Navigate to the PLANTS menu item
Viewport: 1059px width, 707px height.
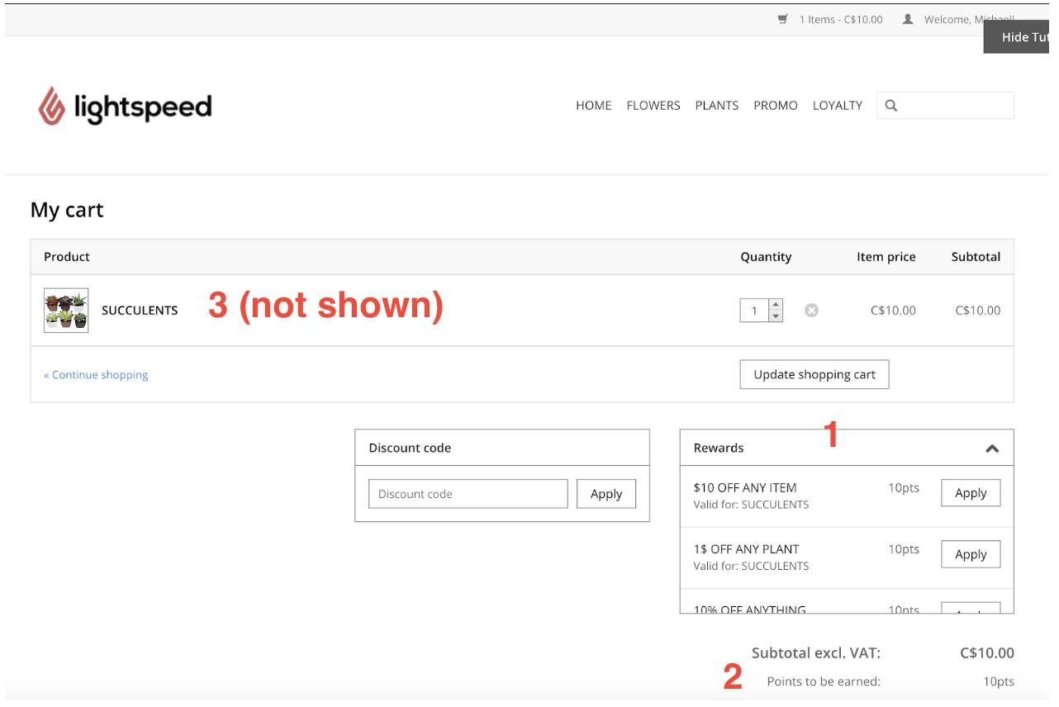[716, 106]
